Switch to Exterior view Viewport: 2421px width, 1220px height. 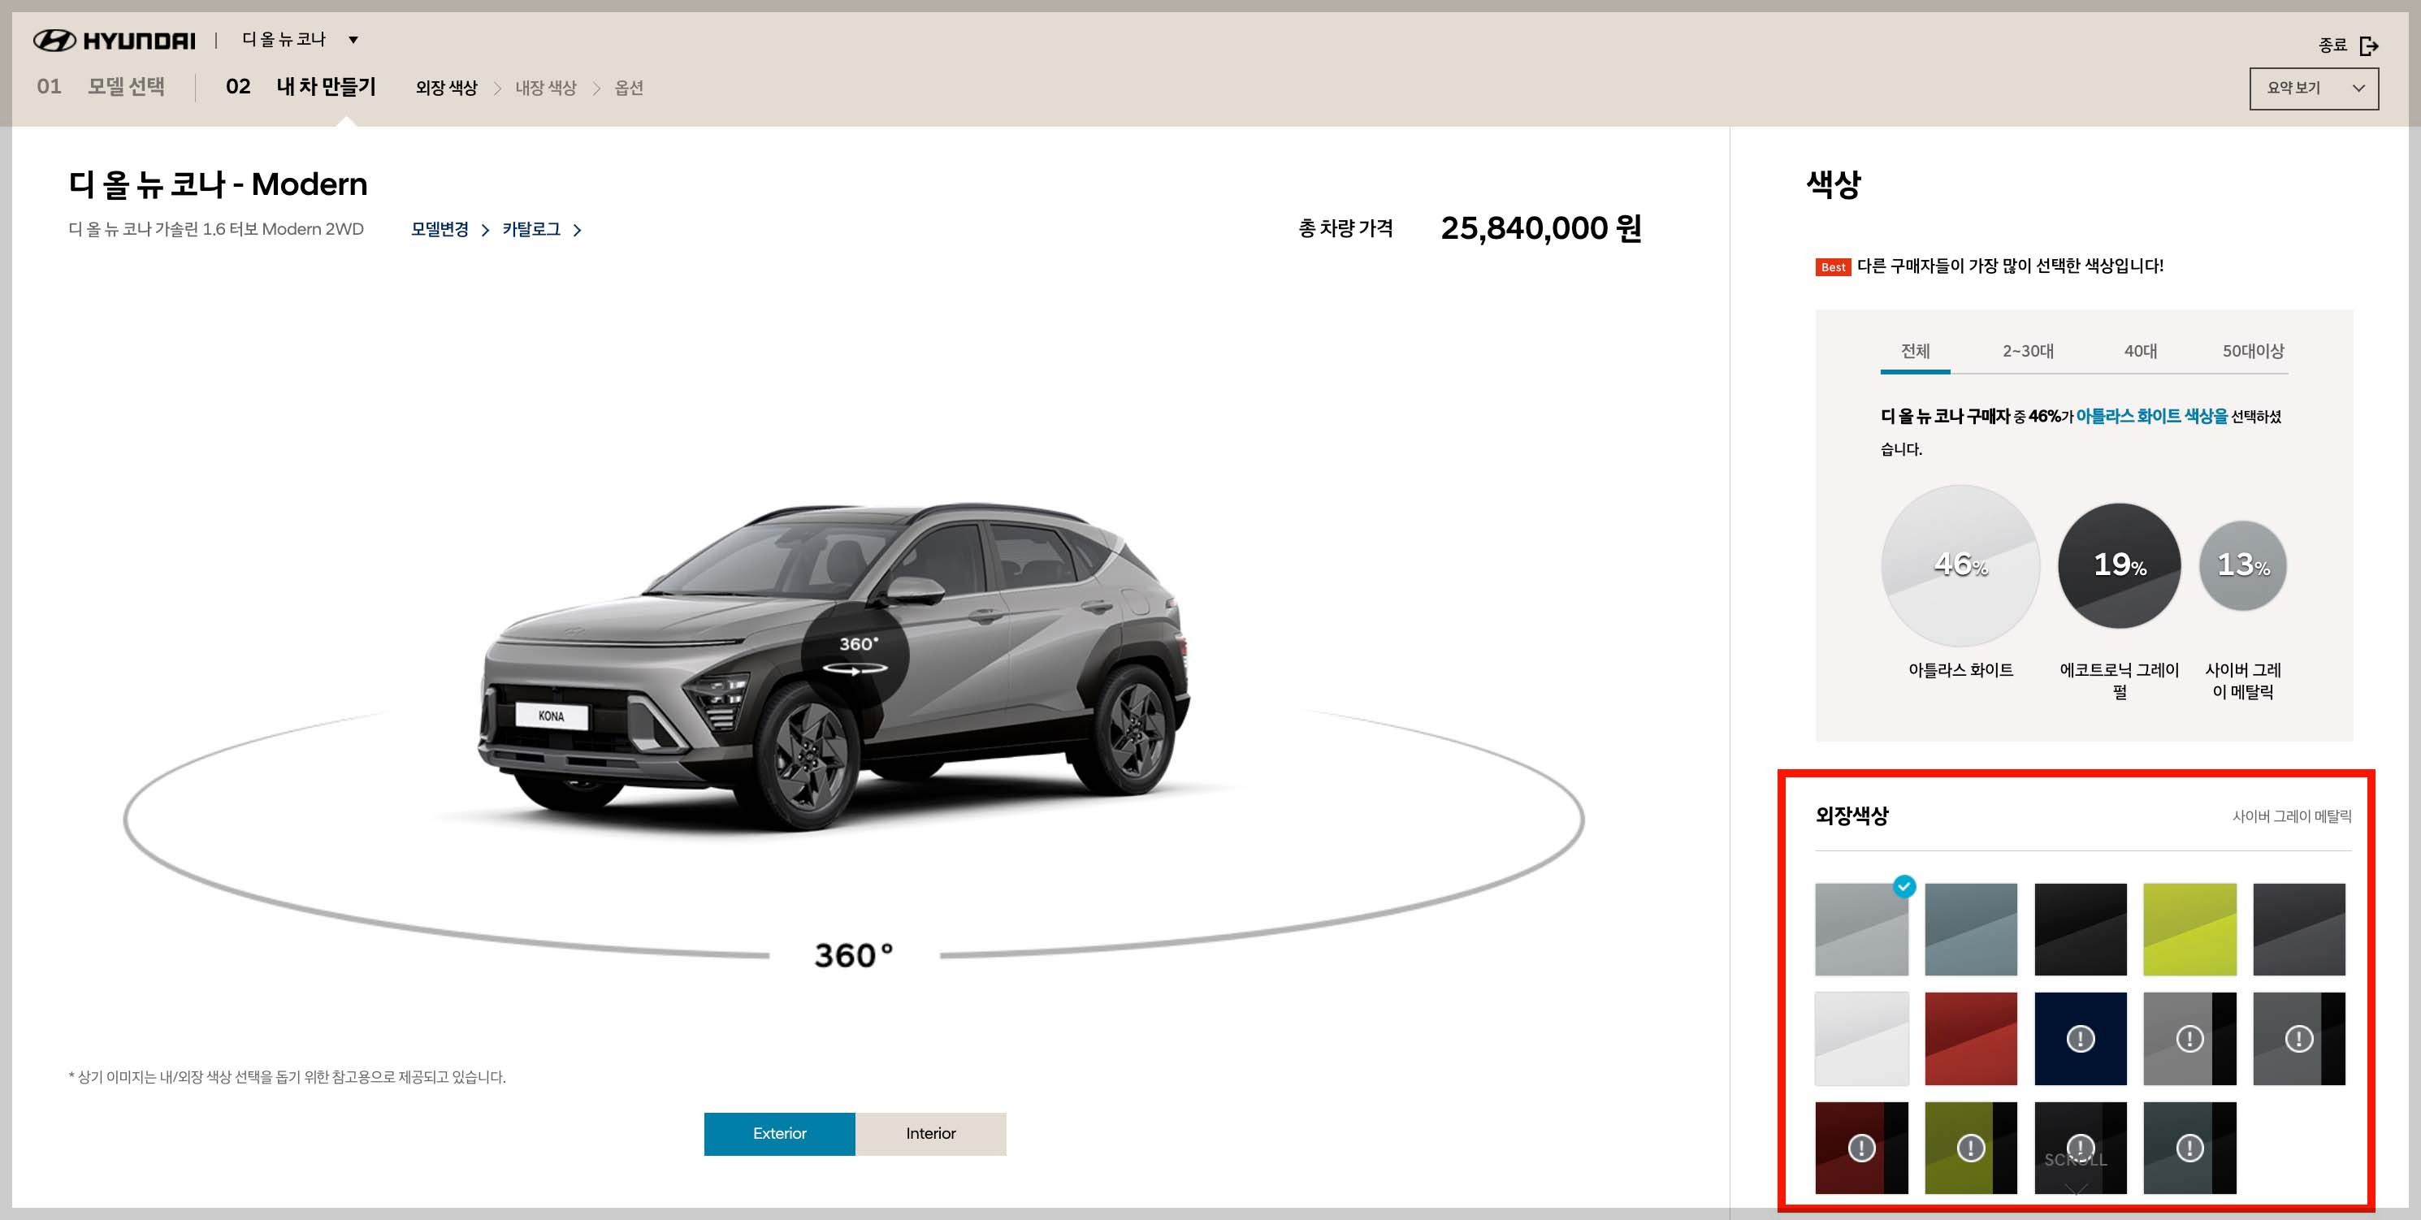click(x=779, y=1134)
